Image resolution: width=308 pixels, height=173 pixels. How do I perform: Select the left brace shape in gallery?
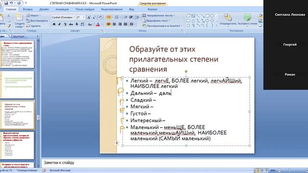click(207, 25)
